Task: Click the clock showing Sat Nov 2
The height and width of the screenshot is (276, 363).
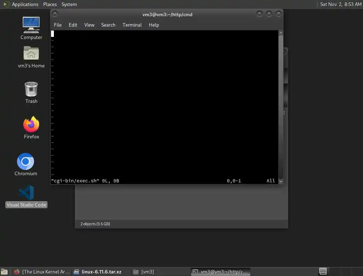Action: coord(341,4)
